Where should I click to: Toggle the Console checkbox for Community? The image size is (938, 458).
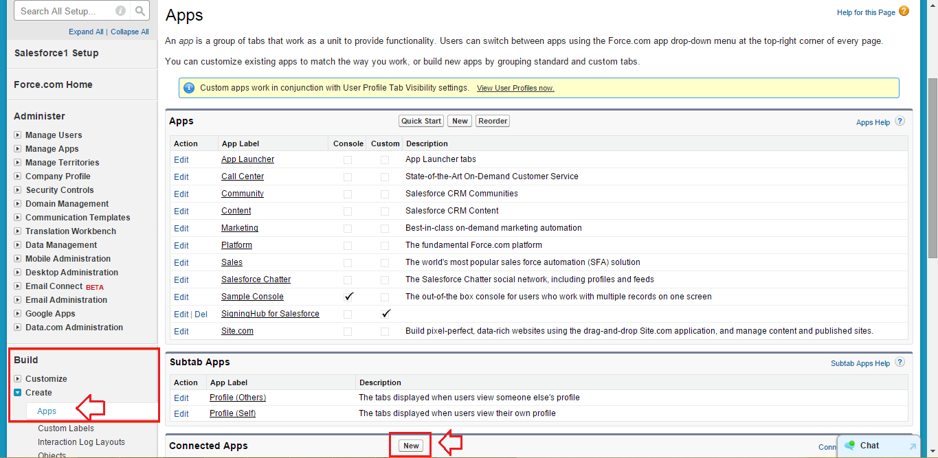click(348, 194)
